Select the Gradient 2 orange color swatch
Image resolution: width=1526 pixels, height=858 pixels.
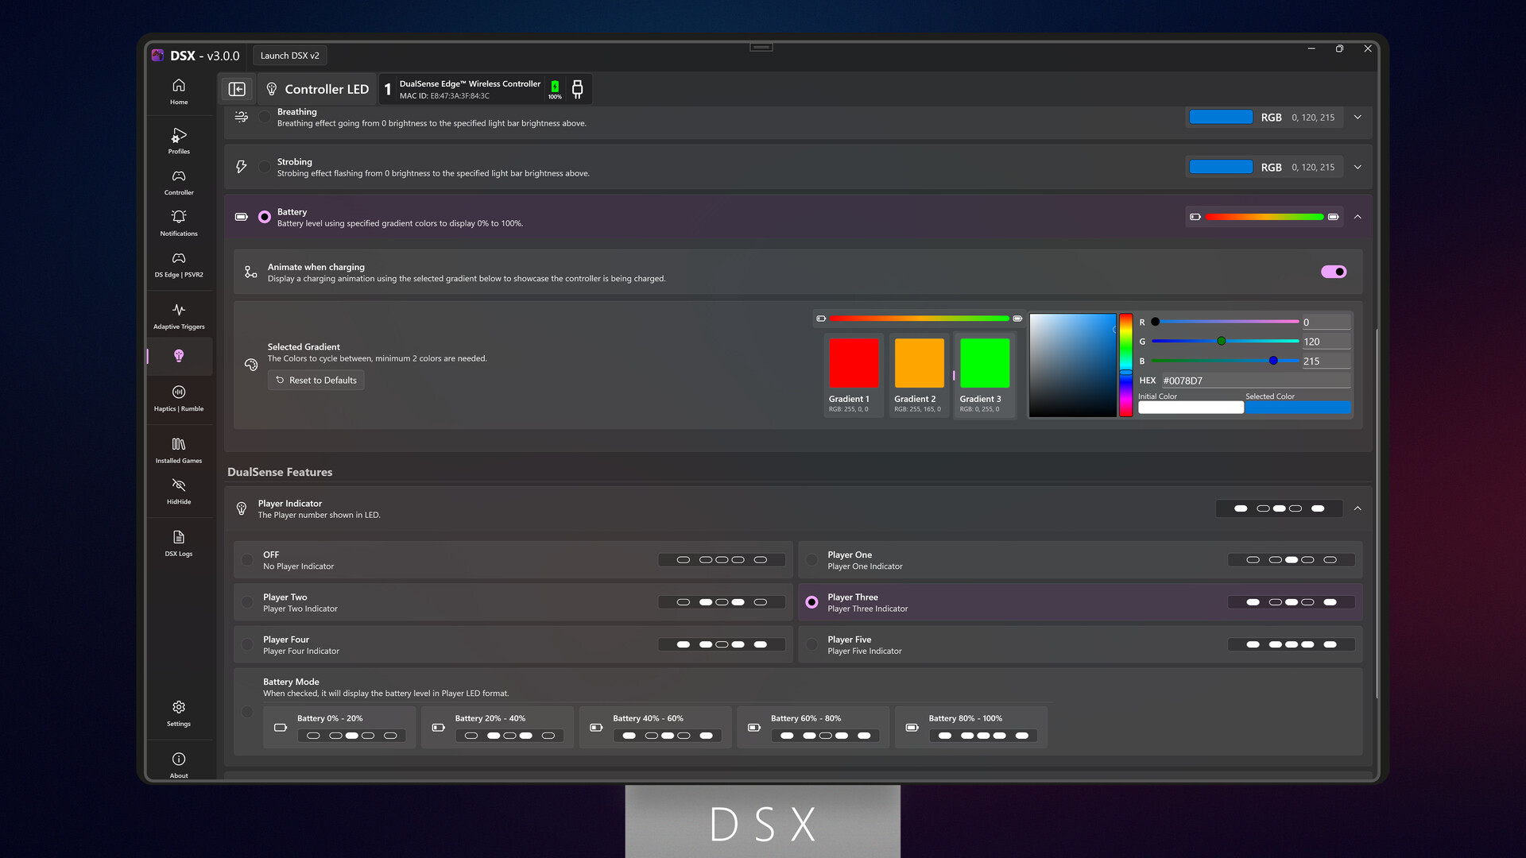click(918, 364)
